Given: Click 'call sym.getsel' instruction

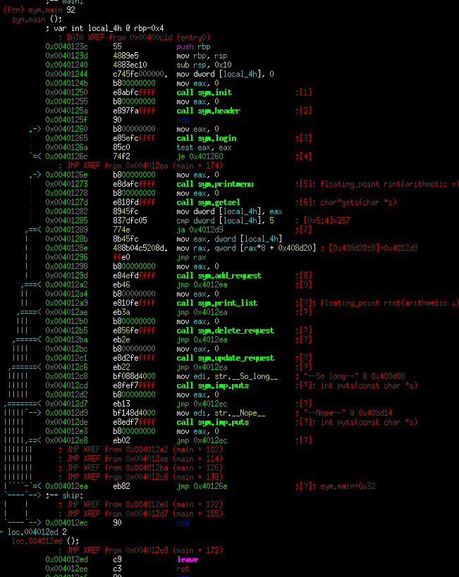Looking at the screenshot, I should [x=208, y=202].
